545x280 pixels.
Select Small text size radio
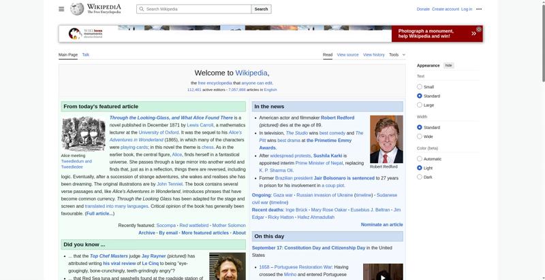pos(420,86)
